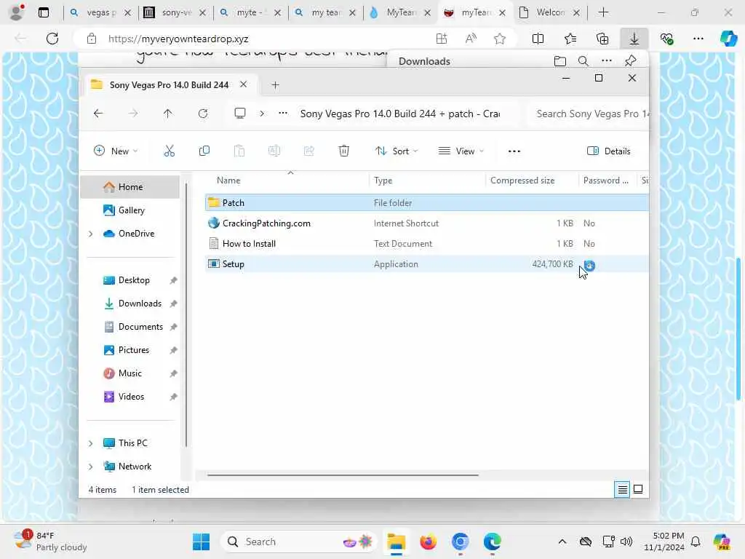Viewport: 745px width, 559px height.
Task: Select the Sony Vegas Pro 14.0 Explorer tab
Action: click(x=169, y=84)
